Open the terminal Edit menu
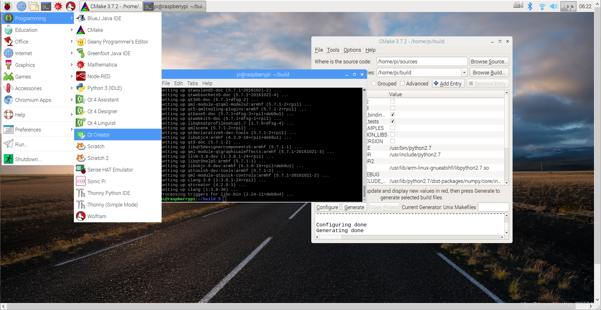 178,83
